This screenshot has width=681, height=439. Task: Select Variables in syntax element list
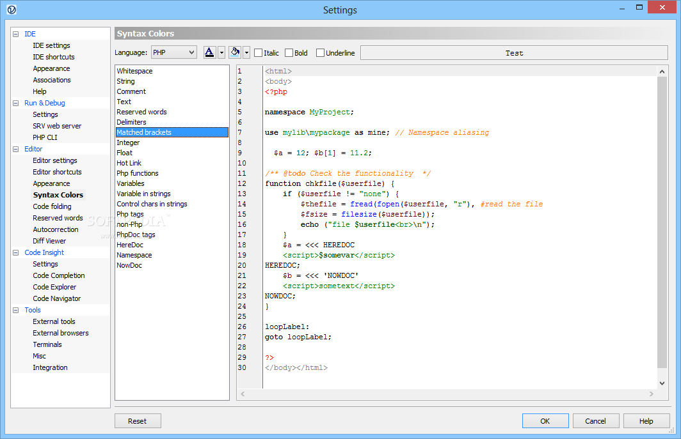click(131, 183)
